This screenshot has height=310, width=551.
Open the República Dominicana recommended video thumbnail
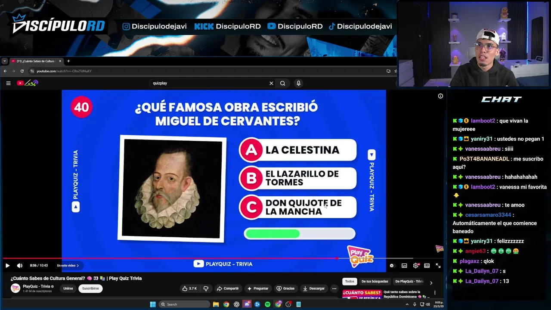(362, 294)
